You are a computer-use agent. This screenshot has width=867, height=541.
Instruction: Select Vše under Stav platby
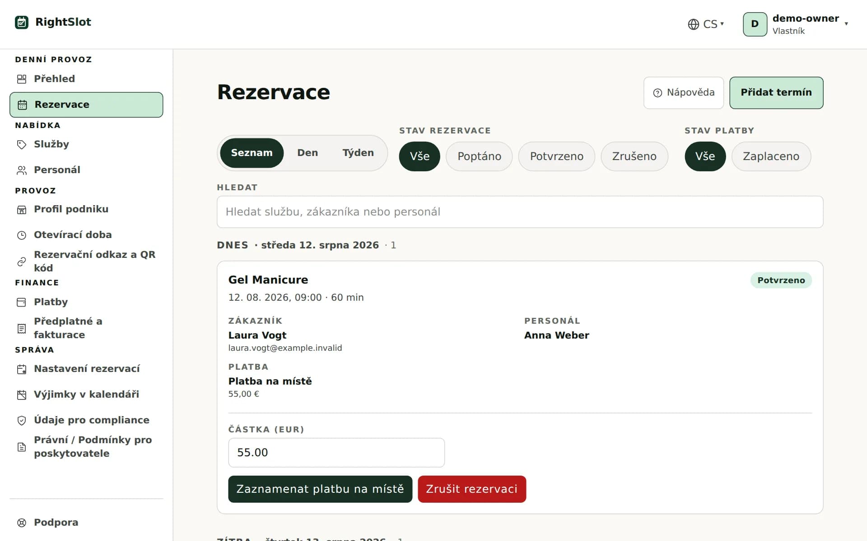point(705,156)
